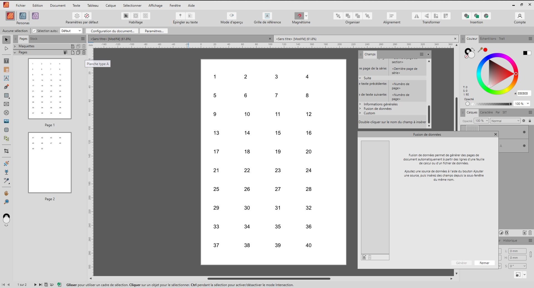Expand Informations générales in Champs panel
This screenshot has width=534, height=288.
coord(360,104)
